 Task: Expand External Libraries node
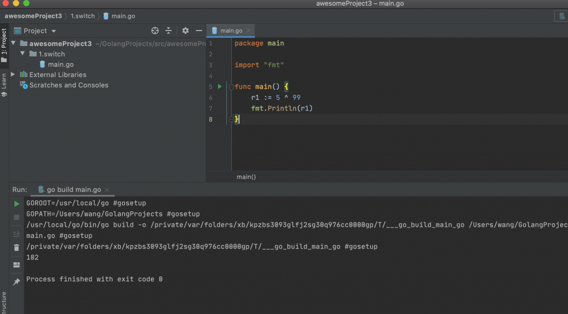(13, 74)
